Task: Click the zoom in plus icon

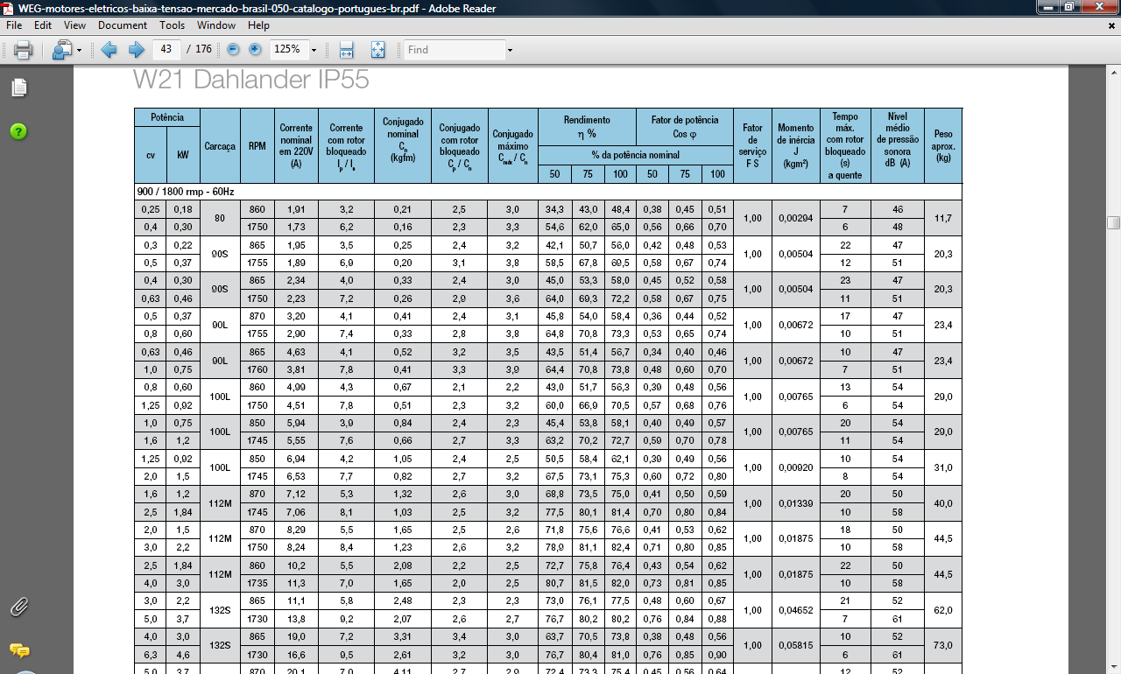Action: (255, 50)
